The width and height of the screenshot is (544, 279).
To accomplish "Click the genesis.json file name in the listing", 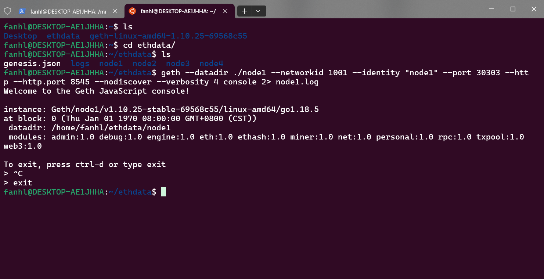I will (32, 64).
